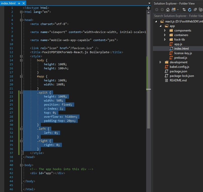Pin the index.html tab
203x192 pixels.
pyautogui.click(x=19, y=3)
